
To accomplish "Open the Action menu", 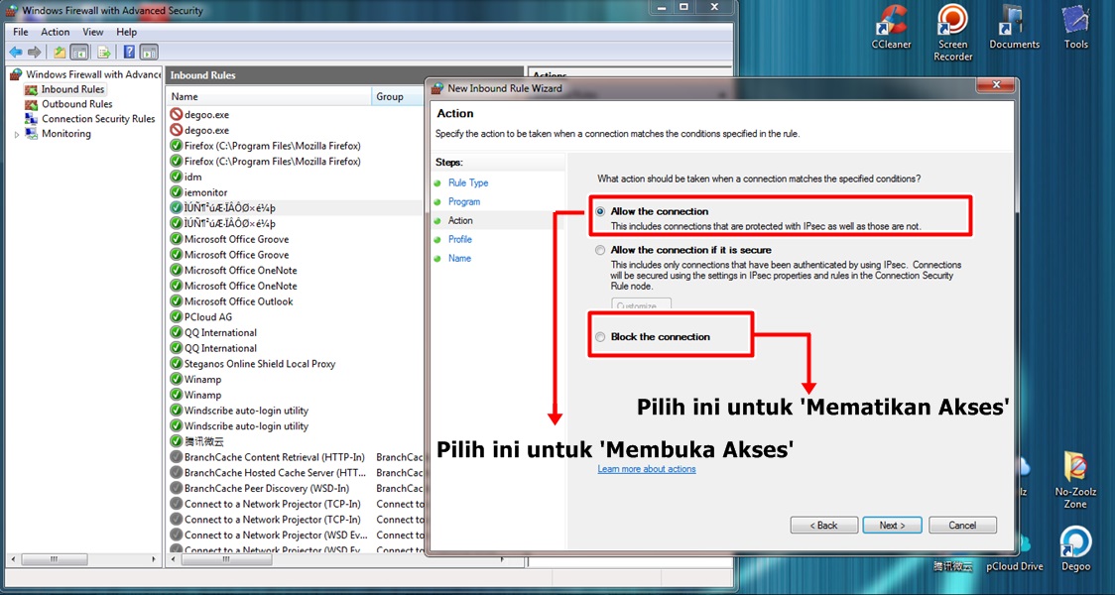I will [55, 32].
